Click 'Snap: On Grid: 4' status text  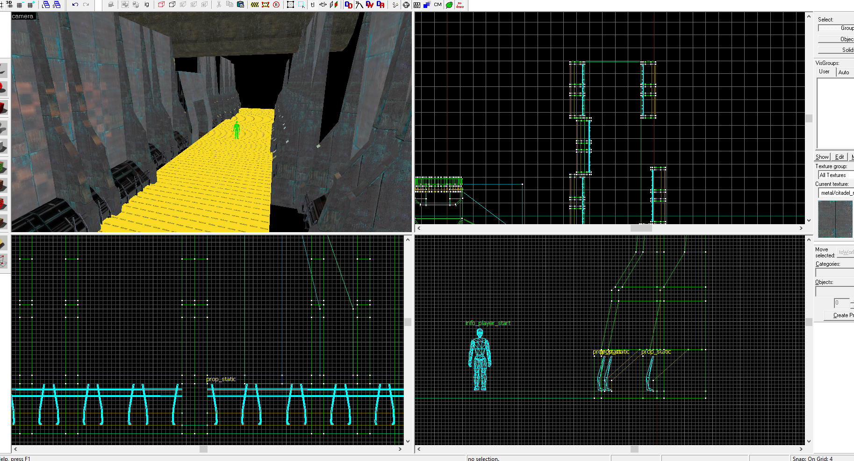pyautogui.click(x=812, y=459)
